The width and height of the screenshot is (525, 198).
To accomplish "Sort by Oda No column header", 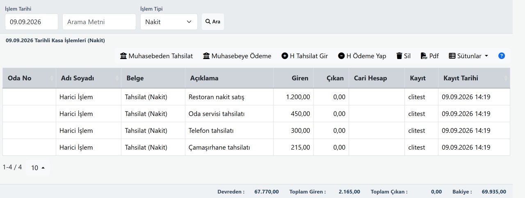I will (x=29, y=78).
